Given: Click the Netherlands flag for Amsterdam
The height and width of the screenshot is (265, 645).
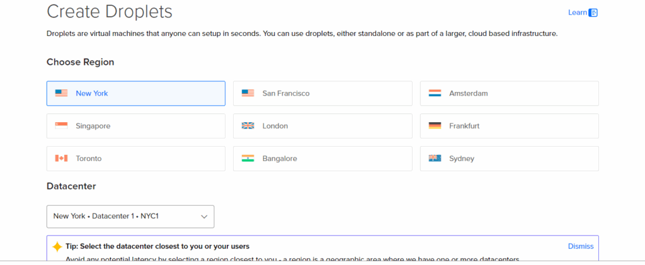Looking at the screenshot, I should (435, 93).
